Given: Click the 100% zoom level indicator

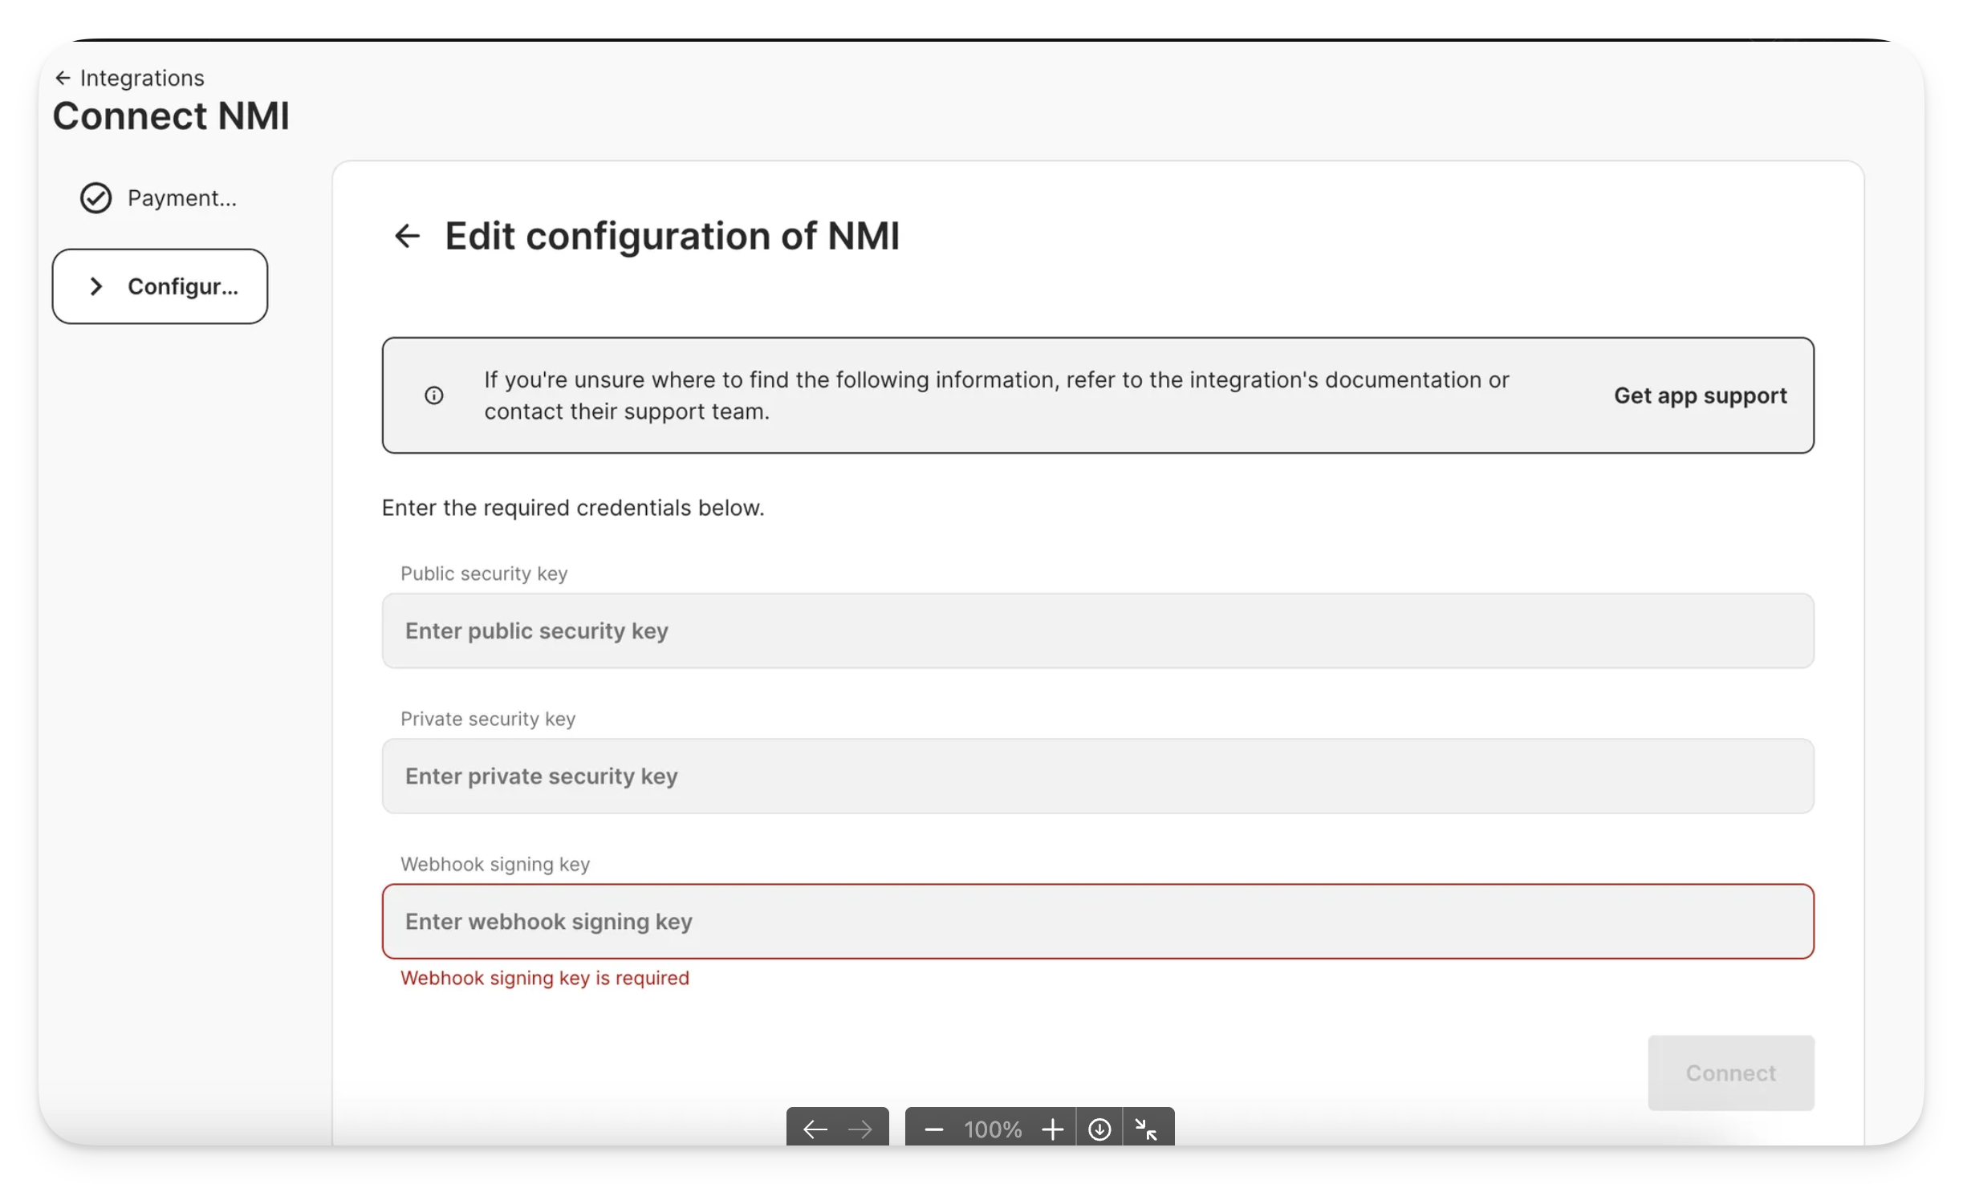Looking at the screenshot, I should point(993,1129).
